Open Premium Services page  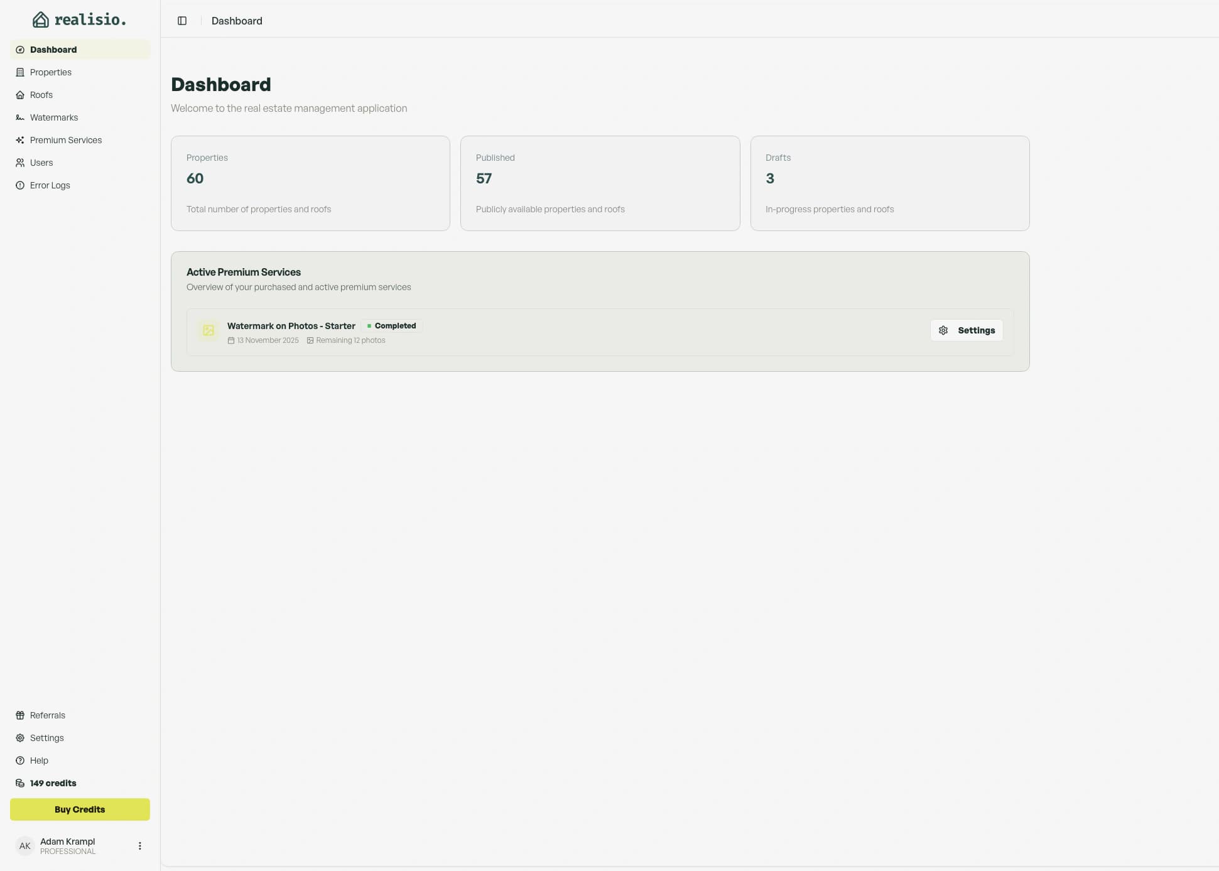coord(80,140)
